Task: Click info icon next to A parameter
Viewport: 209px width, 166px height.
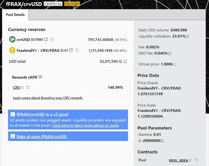Action: click(162, 141)
